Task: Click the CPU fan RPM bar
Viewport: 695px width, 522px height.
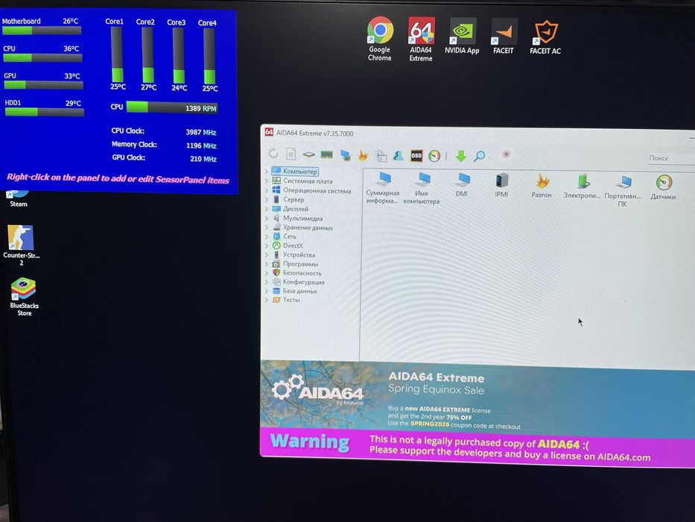Action: 172,107
